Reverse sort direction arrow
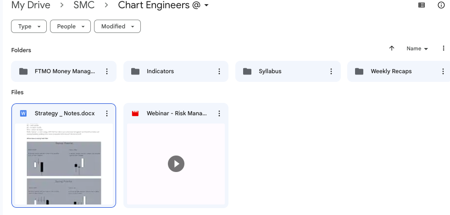This screenshot has width=450, height=215. (392, 48)
